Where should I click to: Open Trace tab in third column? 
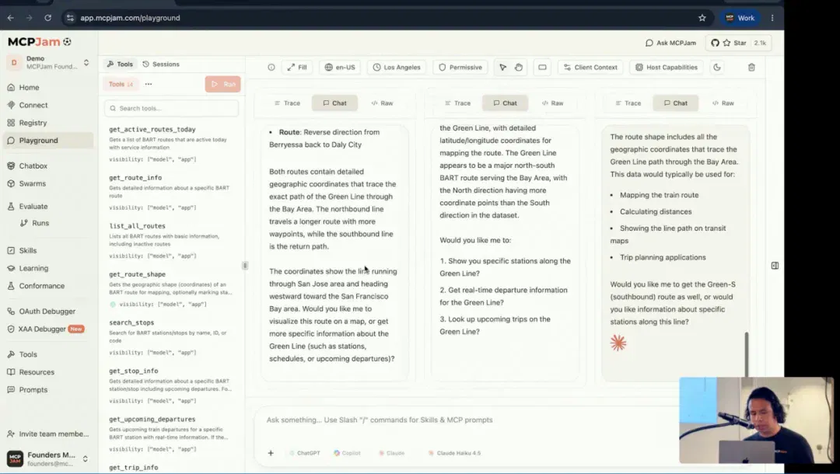628,103
